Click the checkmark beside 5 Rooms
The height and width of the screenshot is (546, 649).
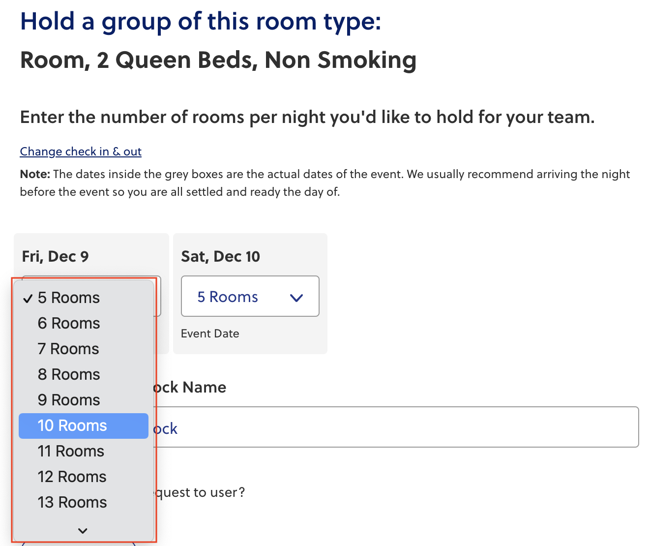click(28, 299)
